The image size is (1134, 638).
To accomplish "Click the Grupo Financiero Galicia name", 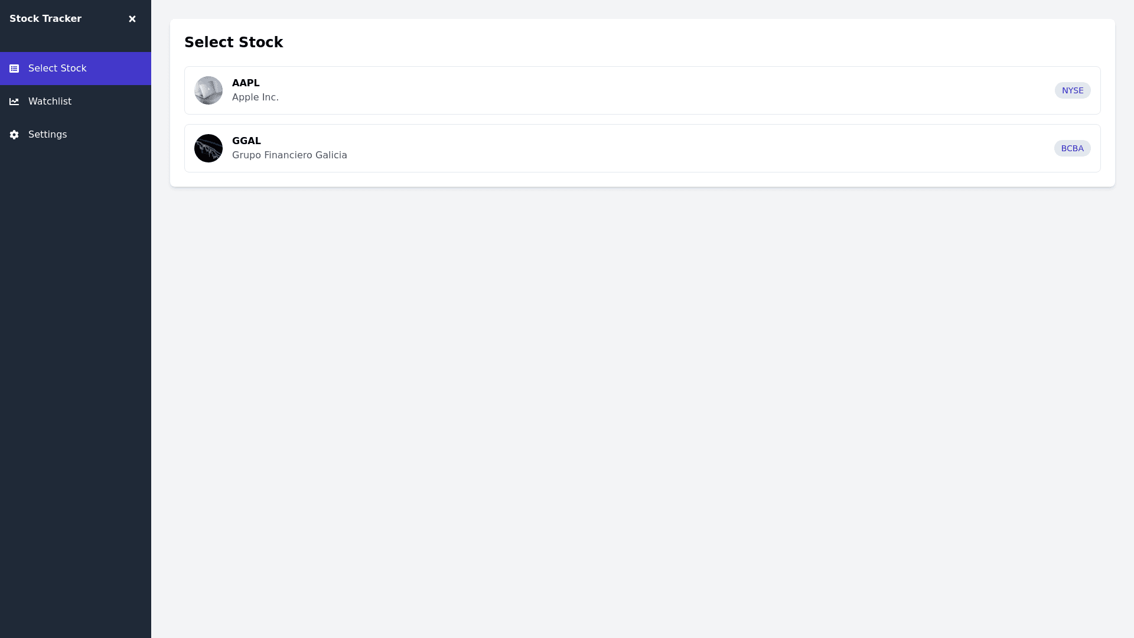I will tap(289, 155).
